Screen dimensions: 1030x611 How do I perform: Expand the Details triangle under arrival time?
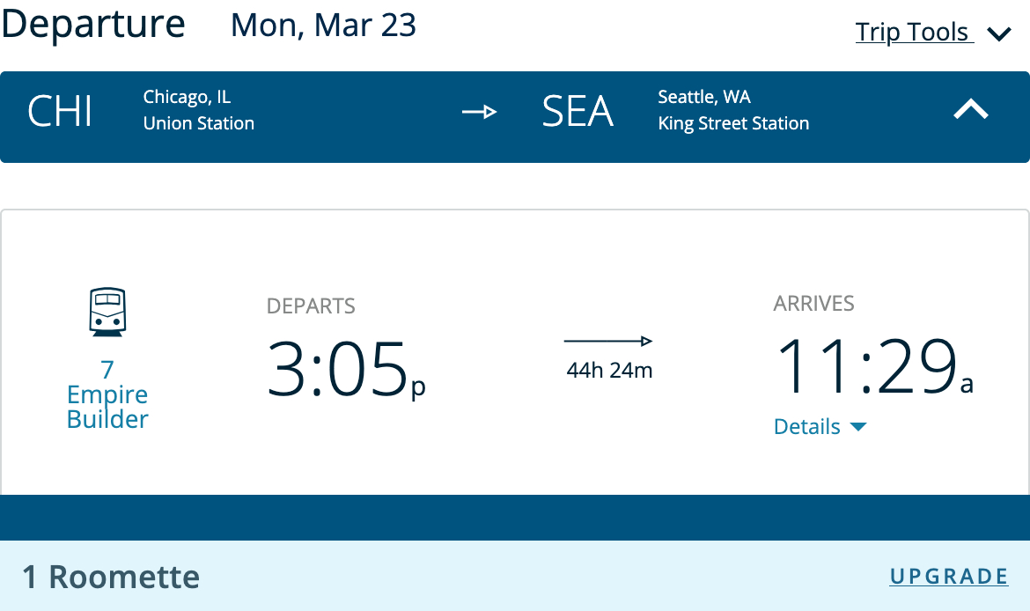coord(858,427)
